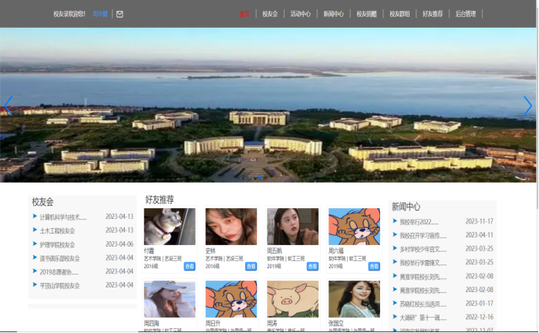Select the blue carousel indicator dot
Screen dimensions: 539x333
pyautogui.click(x=260, y=177)
